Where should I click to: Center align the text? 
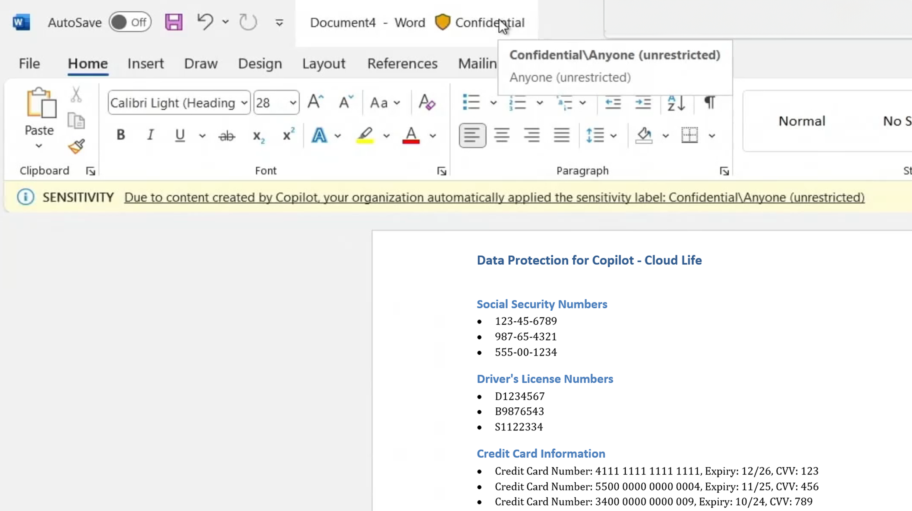click(501, 135)
